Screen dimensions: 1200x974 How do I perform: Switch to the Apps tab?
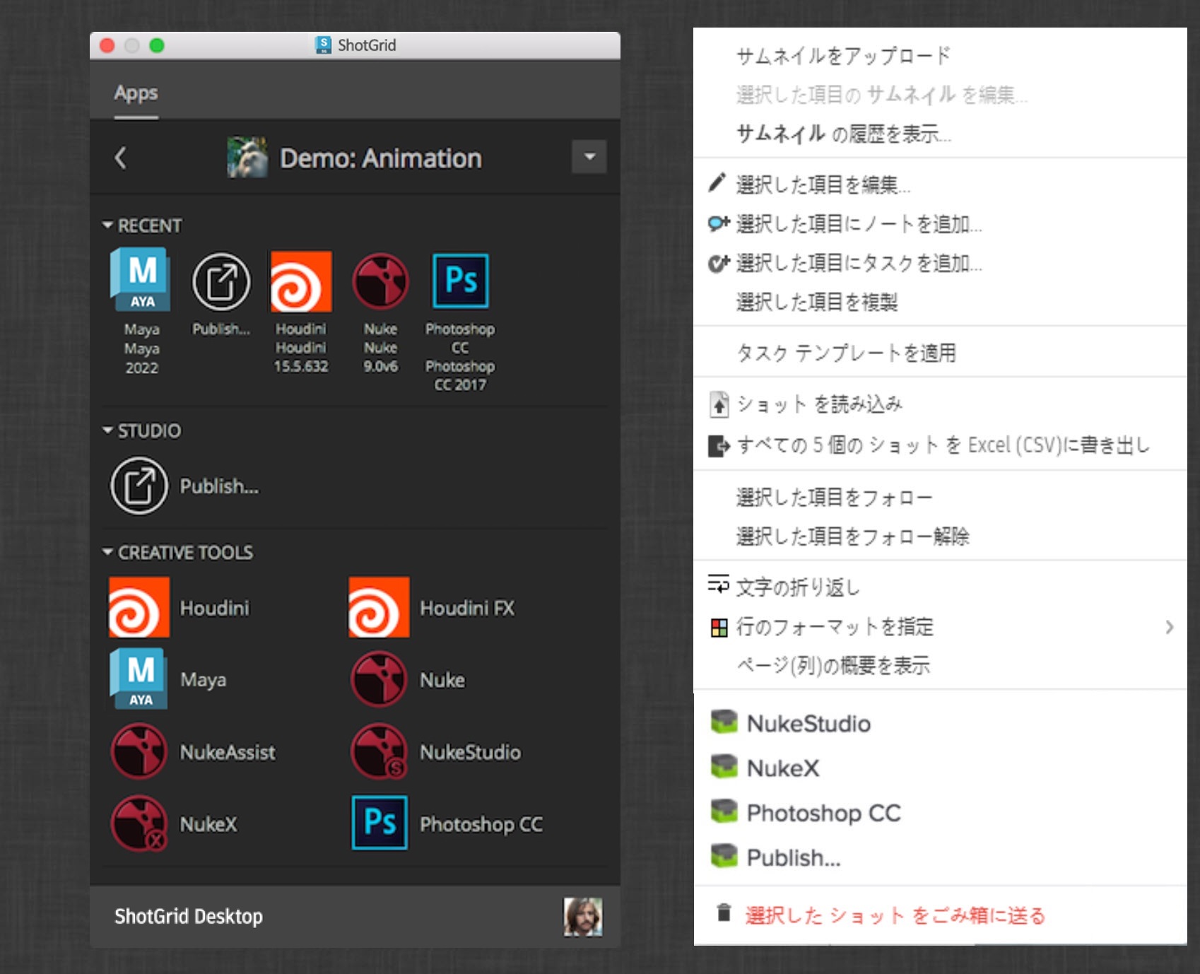tap(136, 93)
